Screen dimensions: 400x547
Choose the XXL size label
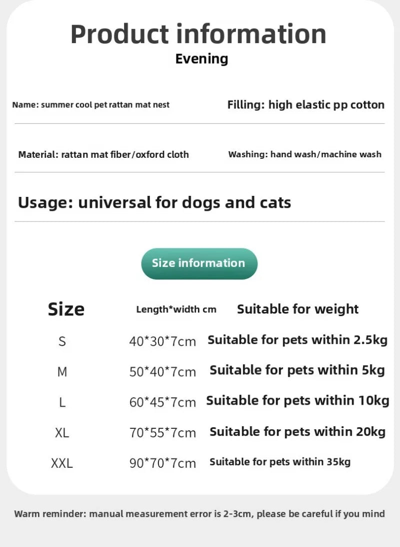(x=62, y=463)
